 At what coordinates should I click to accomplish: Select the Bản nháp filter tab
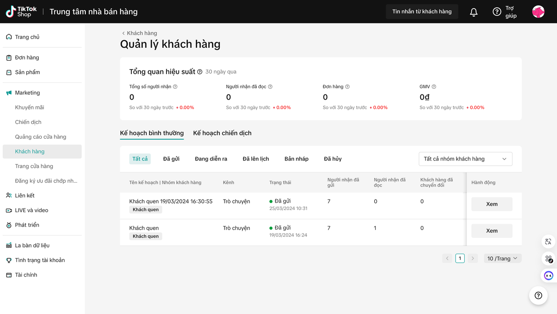click(296, 159)
